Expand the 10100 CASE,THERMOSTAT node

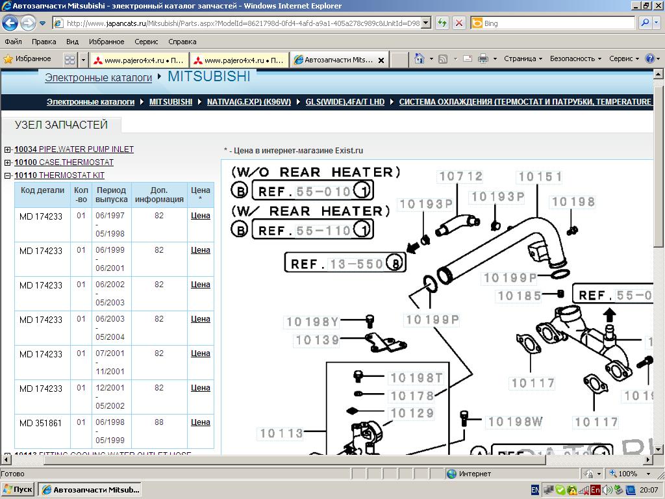pos(8,162)
